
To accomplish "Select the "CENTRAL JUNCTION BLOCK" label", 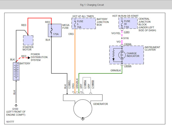I will [144, 22].
